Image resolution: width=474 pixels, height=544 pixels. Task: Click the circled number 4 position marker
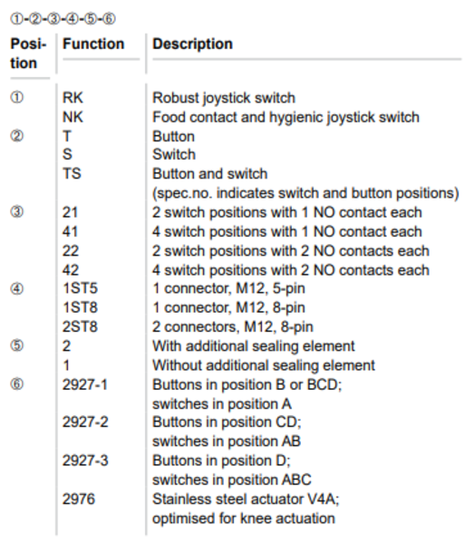click(x=17, y=288)
